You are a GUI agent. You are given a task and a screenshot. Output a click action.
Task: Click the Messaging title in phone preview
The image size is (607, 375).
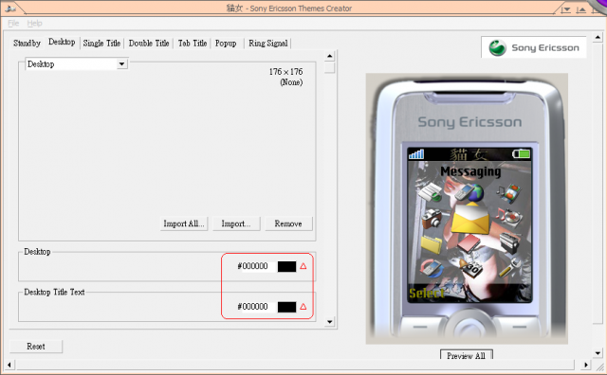470,171
